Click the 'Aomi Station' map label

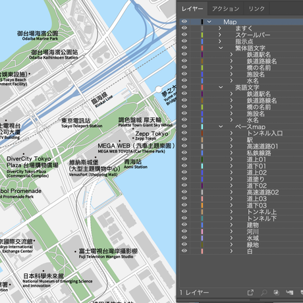coord(136,167)
